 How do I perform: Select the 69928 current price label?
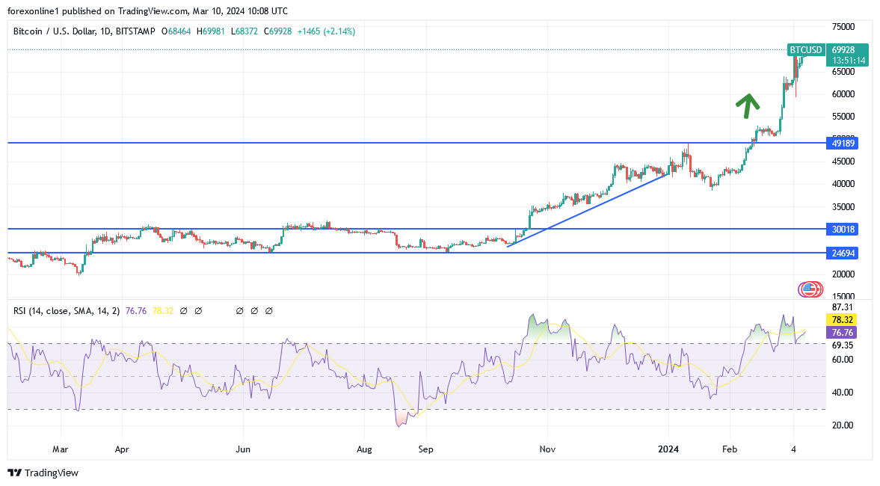point(843,50)
